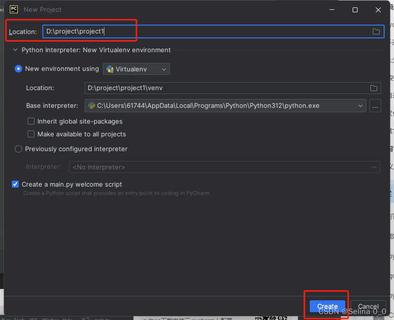The width and height of the screenshot is (394, 320).
Task: Open the ellipsis button next to Base interpreter
Action: coord(375,105)
